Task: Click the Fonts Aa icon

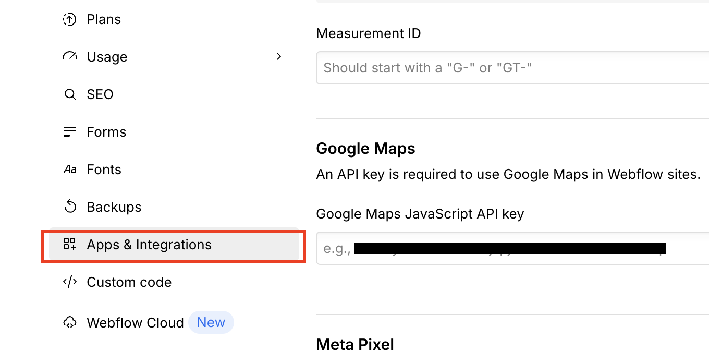Action: (x=69, y=170)
